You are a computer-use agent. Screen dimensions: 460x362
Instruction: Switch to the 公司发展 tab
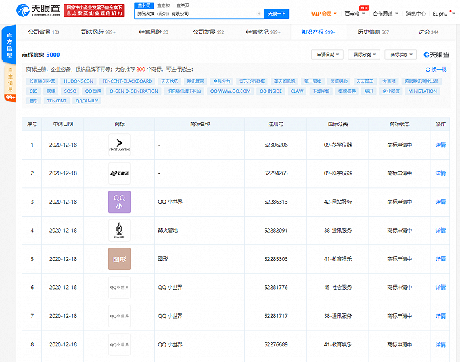point(208,32)
